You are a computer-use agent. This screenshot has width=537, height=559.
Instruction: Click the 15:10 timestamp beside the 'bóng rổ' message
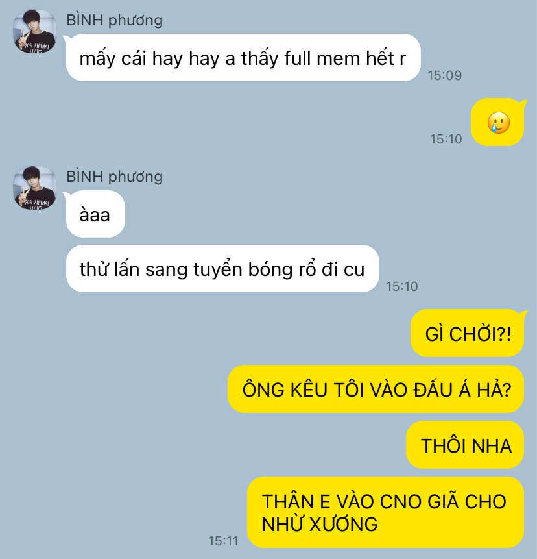click(402, 286)
